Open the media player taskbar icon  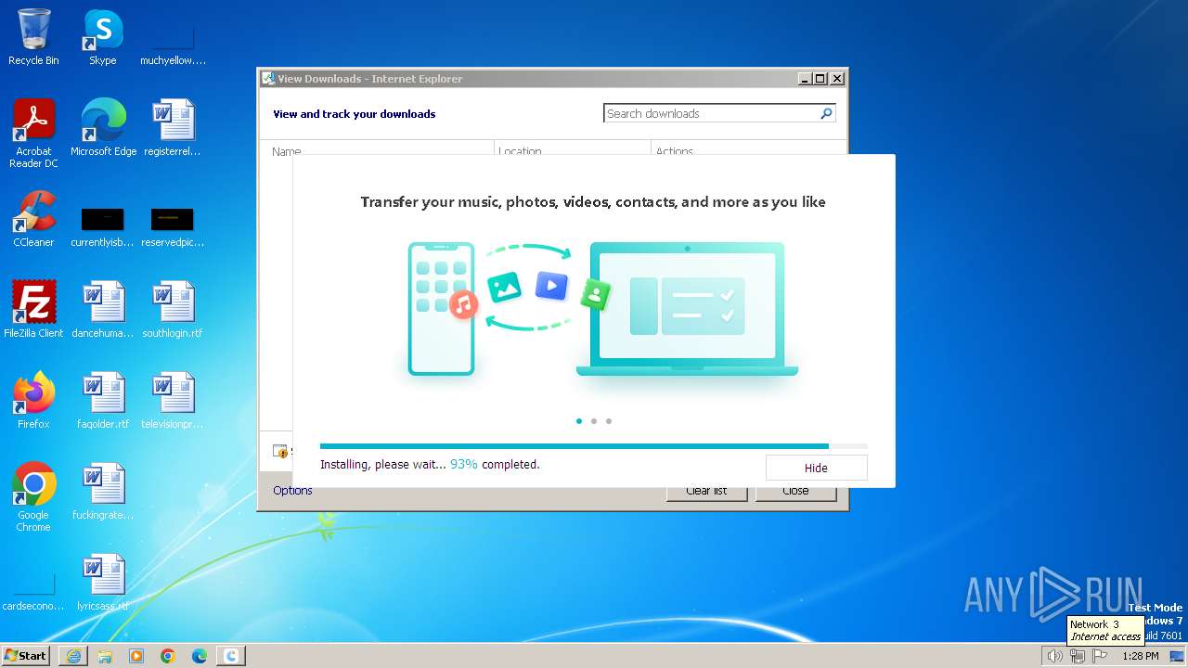pyautogui.click(x=136, y=656)
